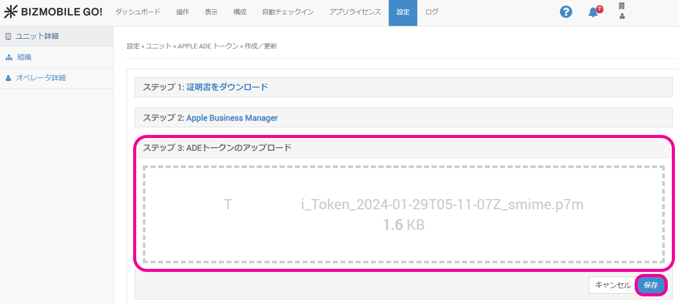Screen dimensions: 679x304
Task: Expand Step 1 証明書をダウンロード link
Action: coord(227,87)
